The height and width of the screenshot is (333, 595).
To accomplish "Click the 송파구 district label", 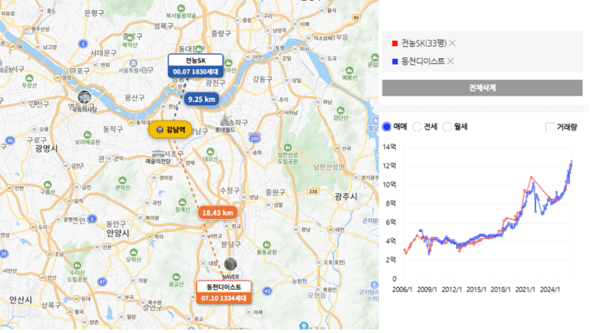I will point(238,123).
